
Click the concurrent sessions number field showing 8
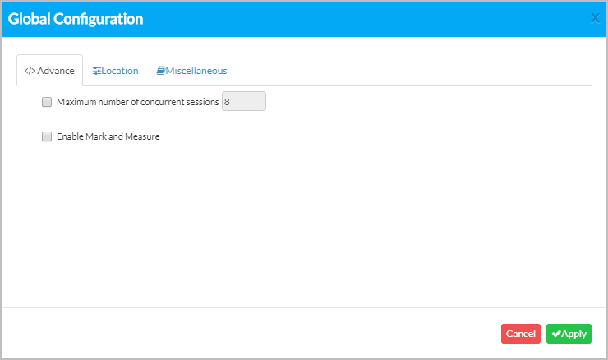coord(244,102)
